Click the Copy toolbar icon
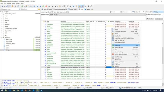Image resolution: width=164 pixels, height=92 pixels. pyautogui.click(x=10, y=6)
